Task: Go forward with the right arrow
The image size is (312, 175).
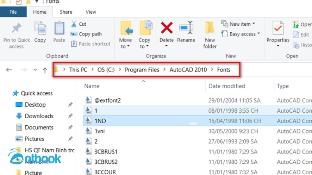Action: point(24,70)
